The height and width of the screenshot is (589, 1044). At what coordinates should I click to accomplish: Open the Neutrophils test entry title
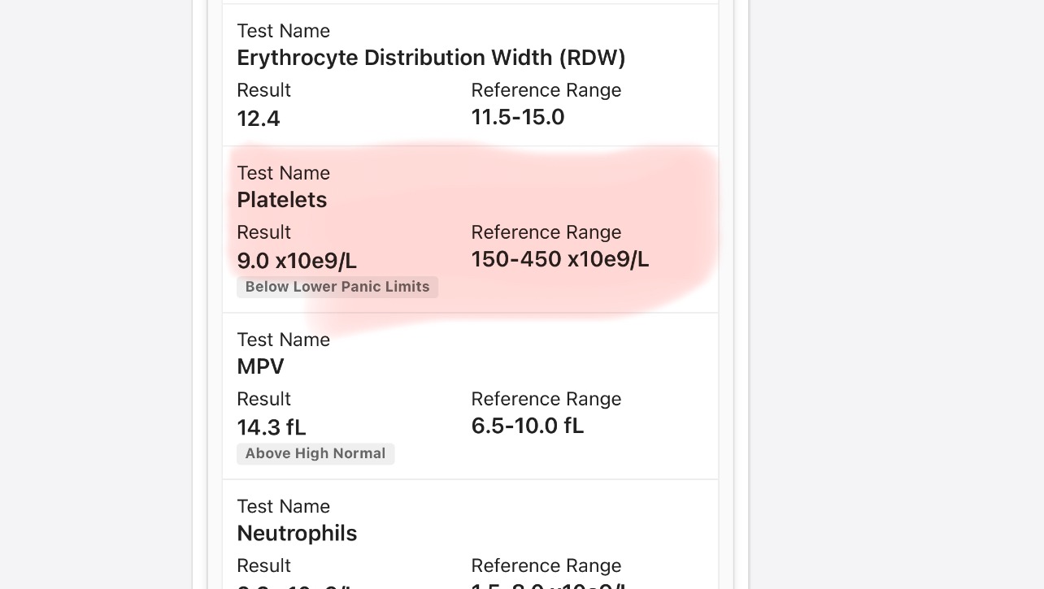point(297,534)
